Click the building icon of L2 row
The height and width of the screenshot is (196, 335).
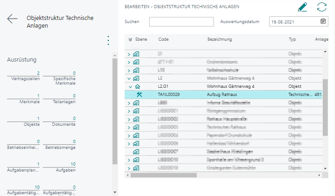(136, 77)
